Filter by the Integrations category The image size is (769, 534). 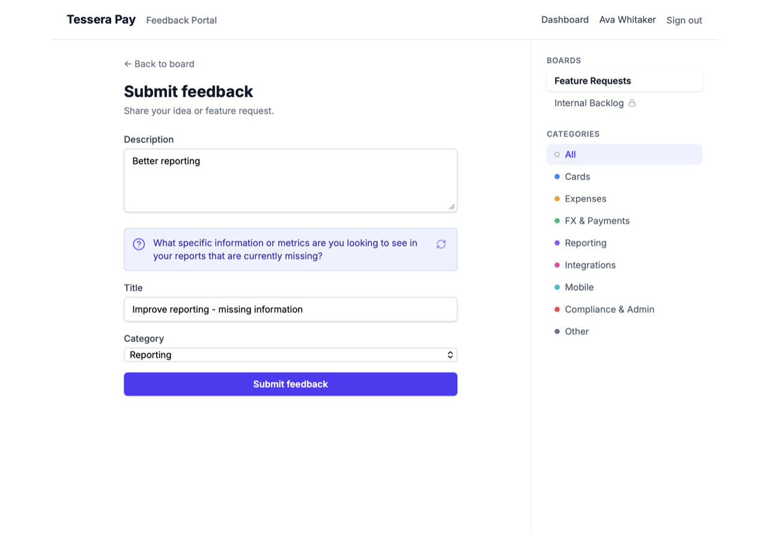pos(624,265)
